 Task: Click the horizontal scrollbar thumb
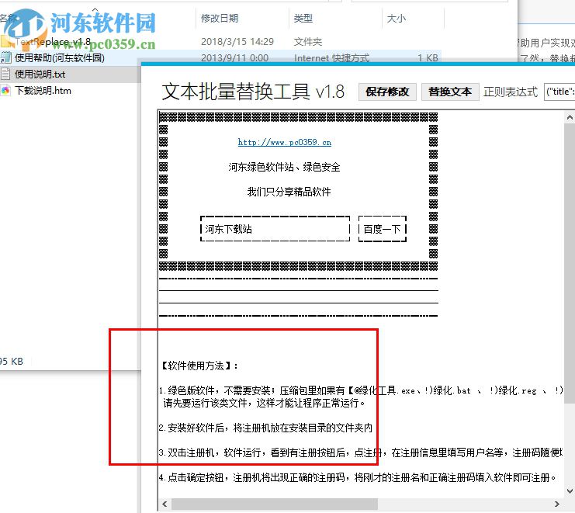pos(275,504)
